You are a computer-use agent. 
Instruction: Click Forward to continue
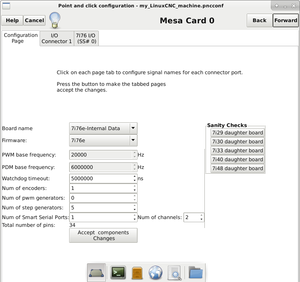[x=286, y=20]
